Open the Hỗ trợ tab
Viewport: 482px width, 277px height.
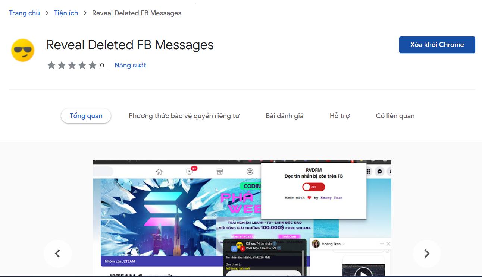(339, 116)
